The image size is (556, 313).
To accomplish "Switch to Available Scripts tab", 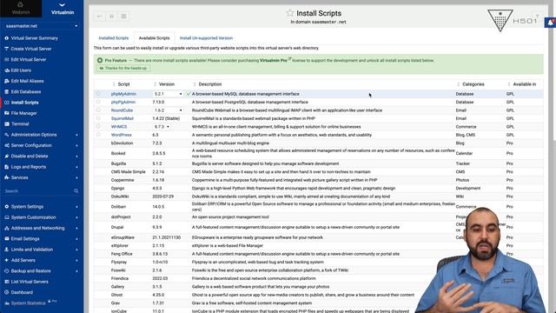I will 155,38.
